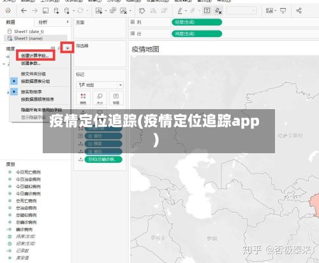Click the Swap rows and columns icon
This screenshot has width=319, height=263.
[142, 11]
